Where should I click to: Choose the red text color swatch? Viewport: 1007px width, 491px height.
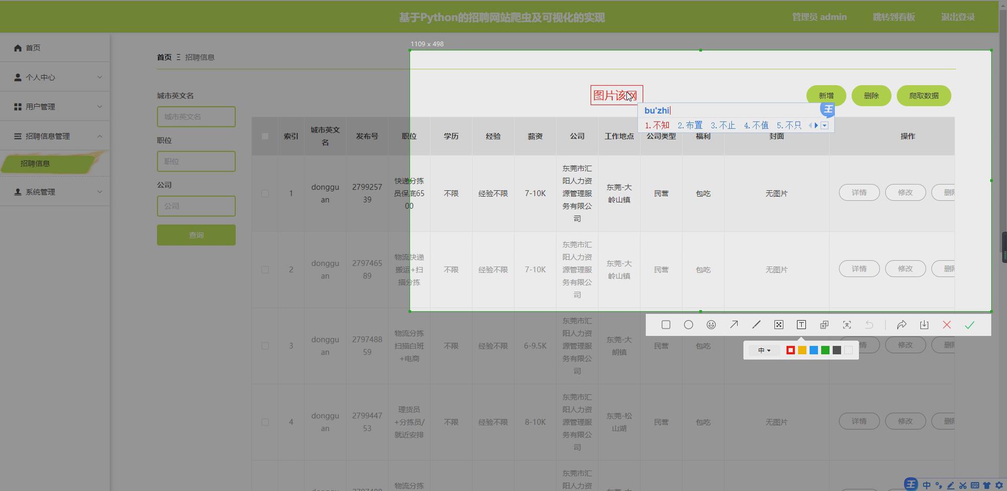click(x=790, y=350)
